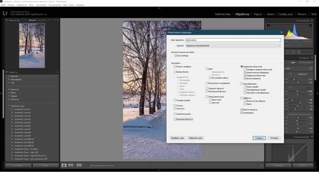Viewport: 319px width, 172px height.
Task: Enable the Трансформация group checkbox
Action: (242, 84)
